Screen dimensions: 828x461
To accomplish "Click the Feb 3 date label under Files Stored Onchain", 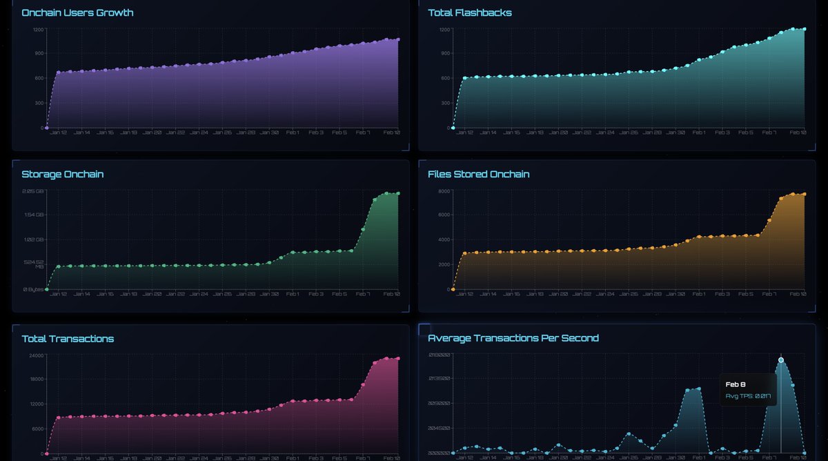I will [x=722, y=294].
